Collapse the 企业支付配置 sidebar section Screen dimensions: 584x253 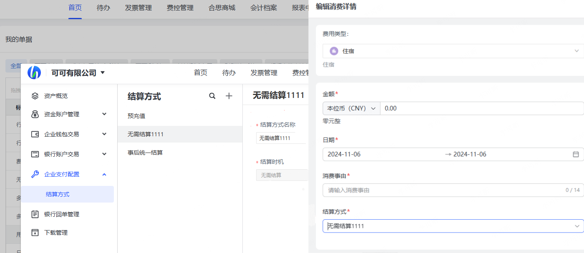104,174
